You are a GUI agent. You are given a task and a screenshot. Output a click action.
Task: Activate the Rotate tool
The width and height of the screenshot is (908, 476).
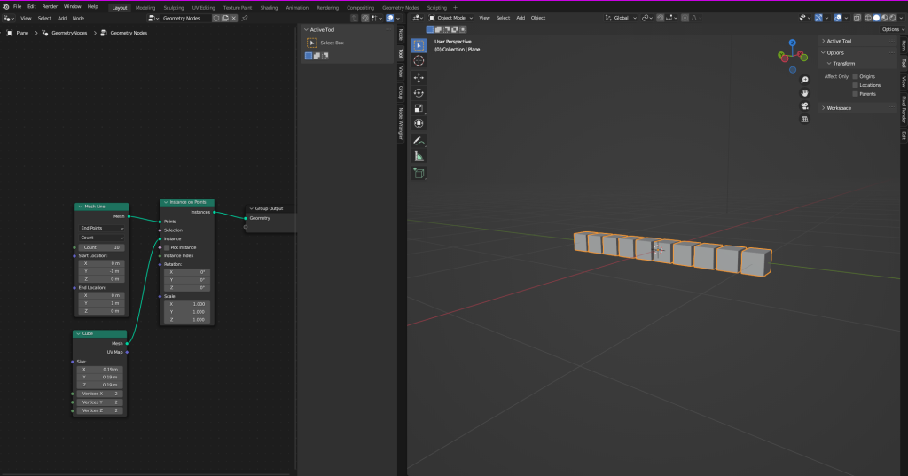419,92
